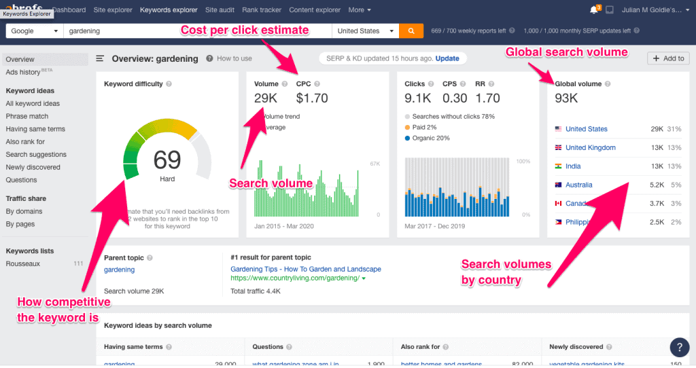This screenshot has height=368, width=696.
Task: Open the United States country dropdown
Action: pyautogui.click(x=365, y=31)
